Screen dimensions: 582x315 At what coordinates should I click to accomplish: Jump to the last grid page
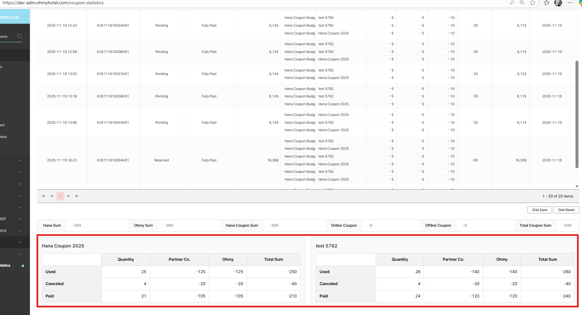click(77, 196)
